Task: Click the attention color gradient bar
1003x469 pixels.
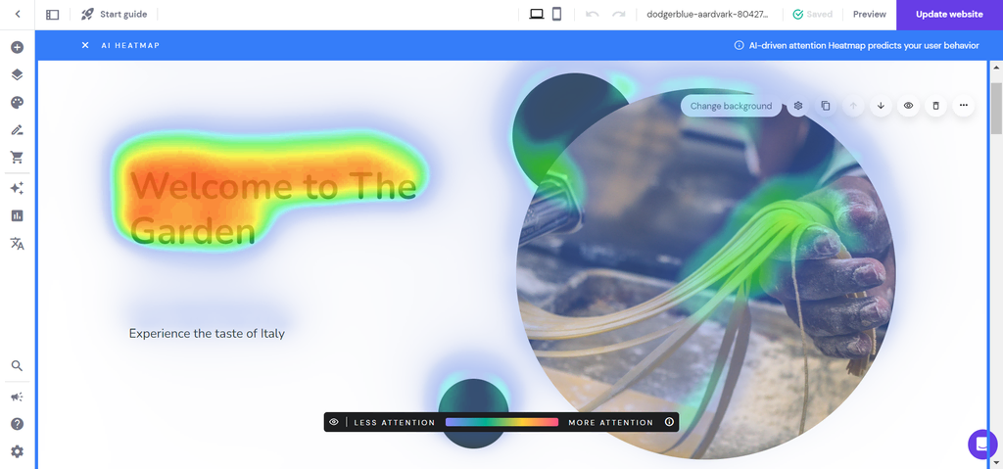Action: (x=502, y=422)
